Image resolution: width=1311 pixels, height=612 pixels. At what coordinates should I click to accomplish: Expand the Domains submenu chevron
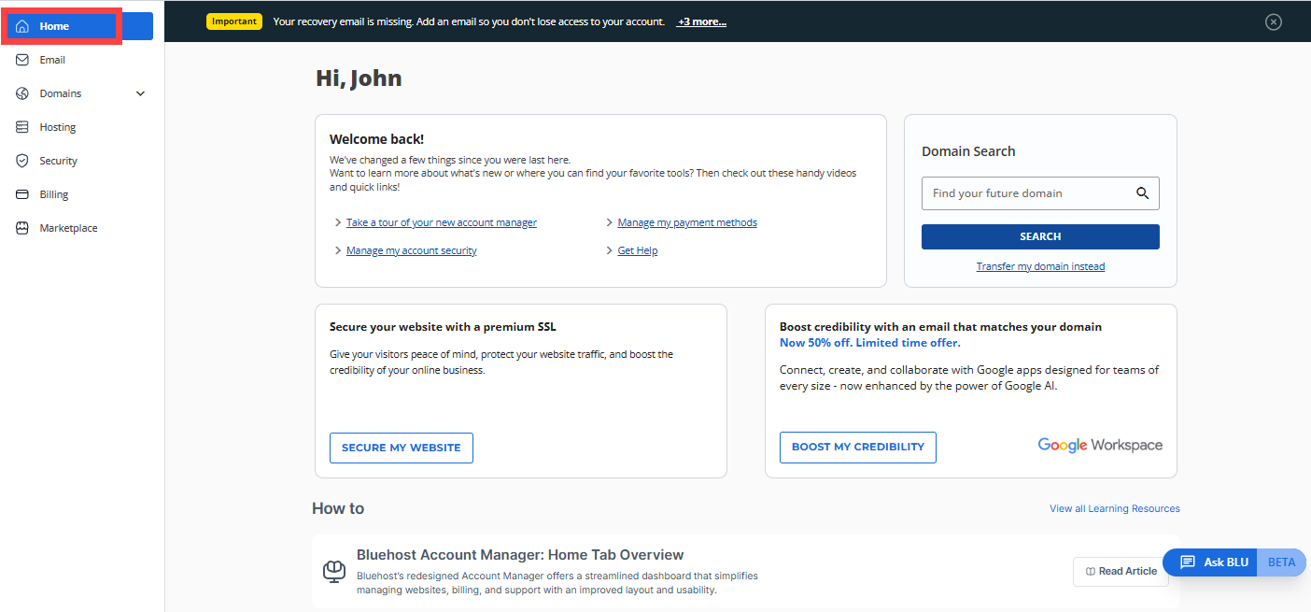click(x=141, y=93)
